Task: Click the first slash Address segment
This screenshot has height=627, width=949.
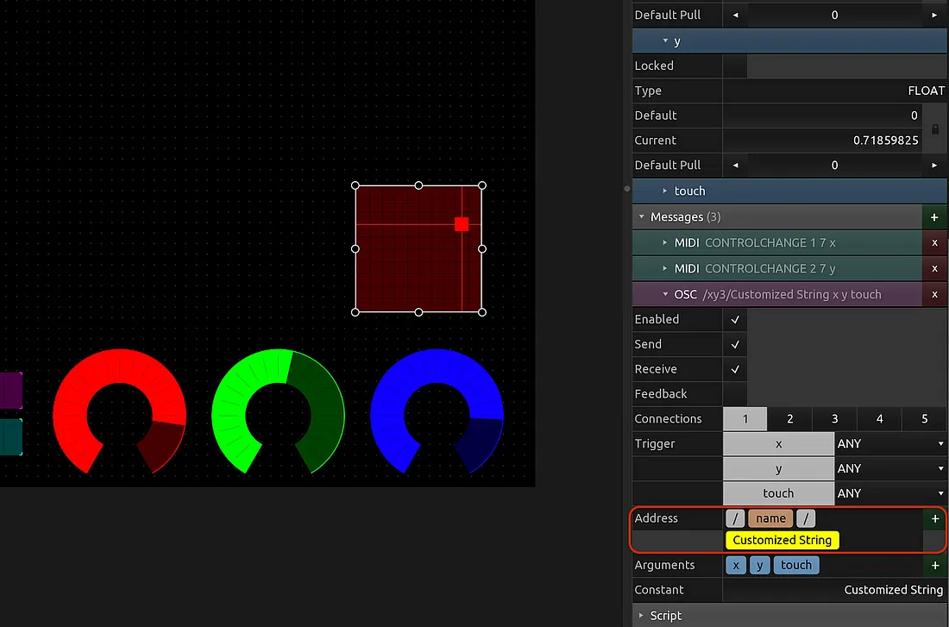Action: point(735,518)
